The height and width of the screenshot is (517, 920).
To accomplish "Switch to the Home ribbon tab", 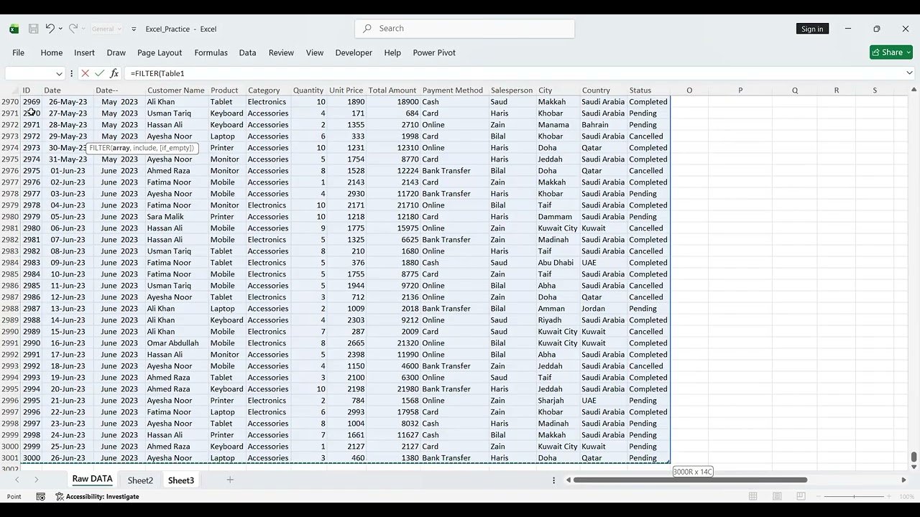I will pos(51,52).
